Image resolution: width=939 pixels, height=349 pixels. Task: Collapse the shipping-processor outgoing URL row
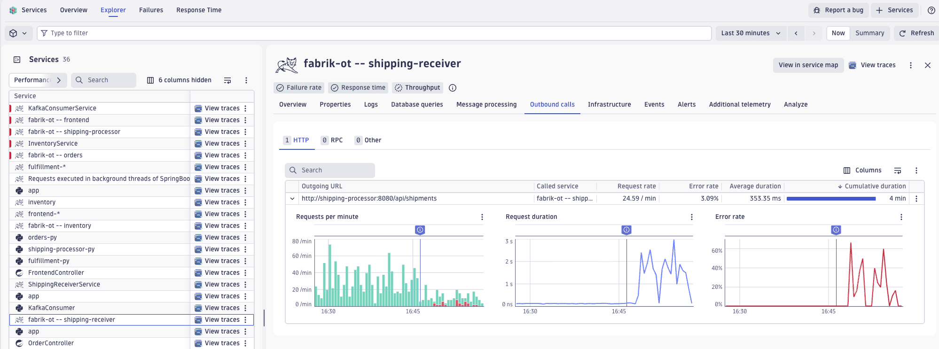292,199
